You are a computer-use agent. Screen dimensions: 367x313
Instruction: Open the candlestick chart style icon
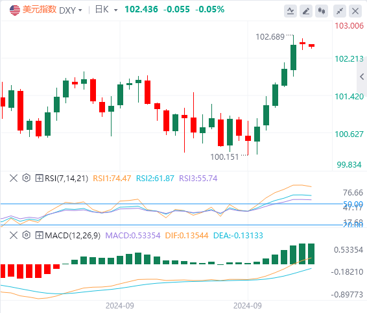click(322, 11)
